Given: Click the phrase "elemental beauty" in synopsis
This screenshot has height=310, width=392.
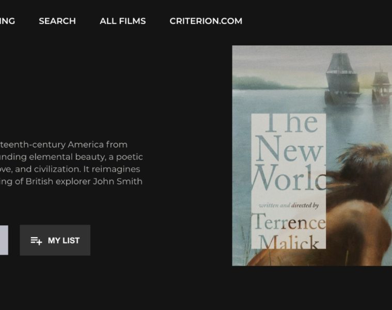Looking at the screenshot, I should pos(66,157).
